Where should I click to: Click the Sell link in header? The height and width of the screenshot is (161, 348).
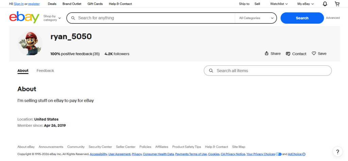click(x=257, y=4)
